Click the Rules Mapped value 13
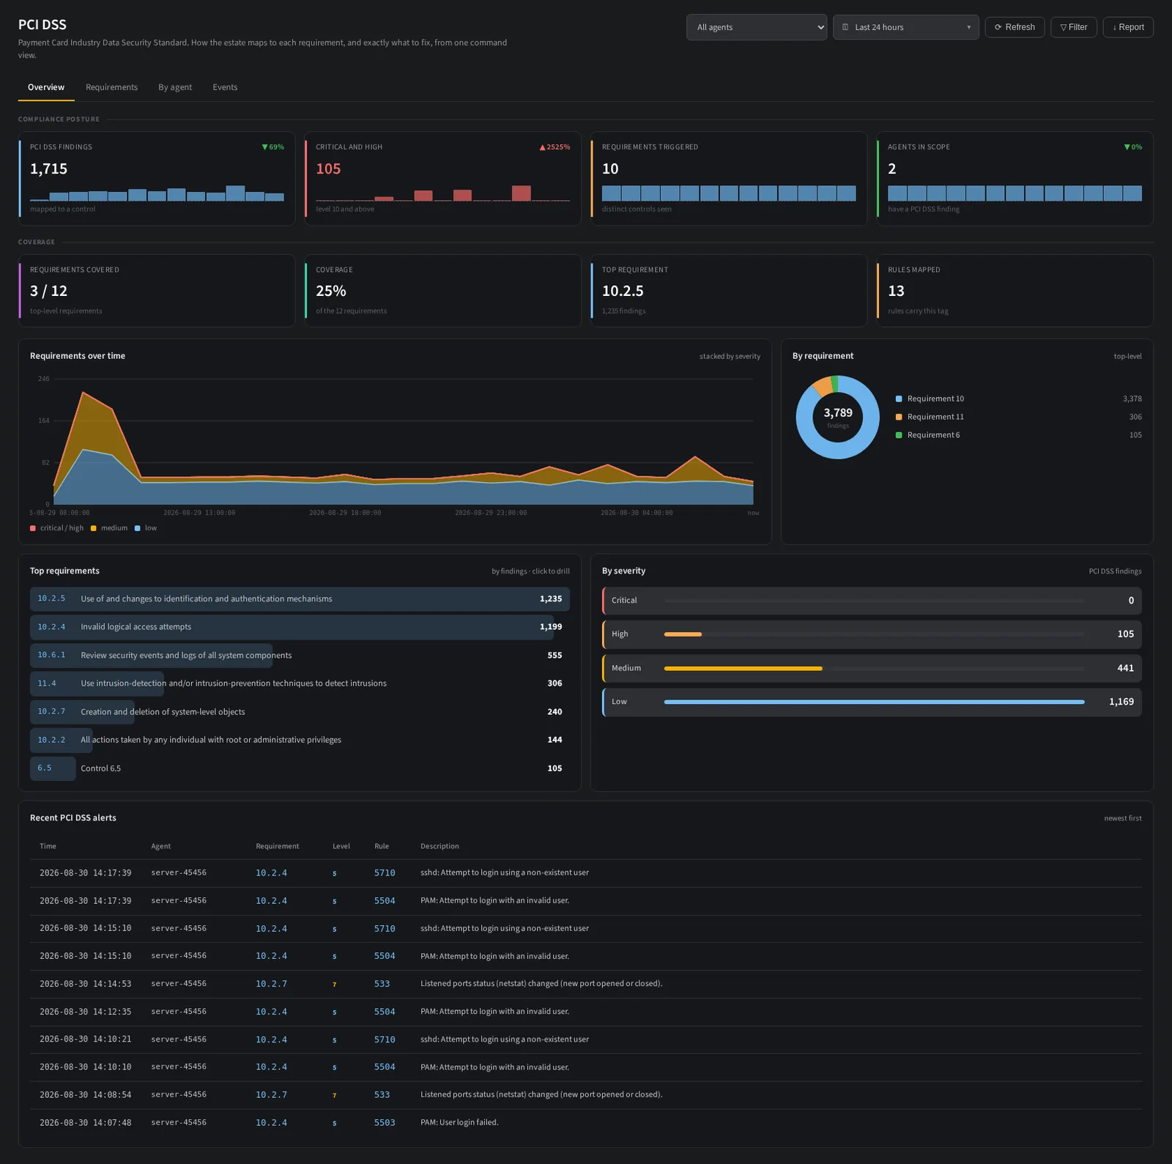 896,291
